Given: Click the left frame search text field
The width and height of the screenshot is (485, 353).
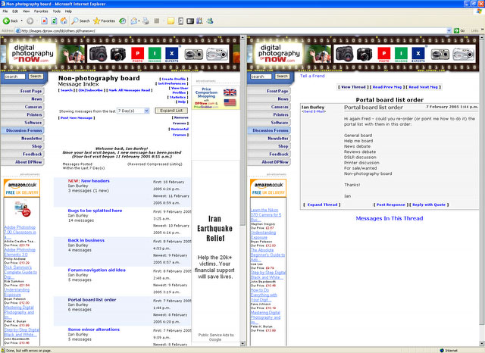Looking at the screenshot, I should click(x=15, y=77).
